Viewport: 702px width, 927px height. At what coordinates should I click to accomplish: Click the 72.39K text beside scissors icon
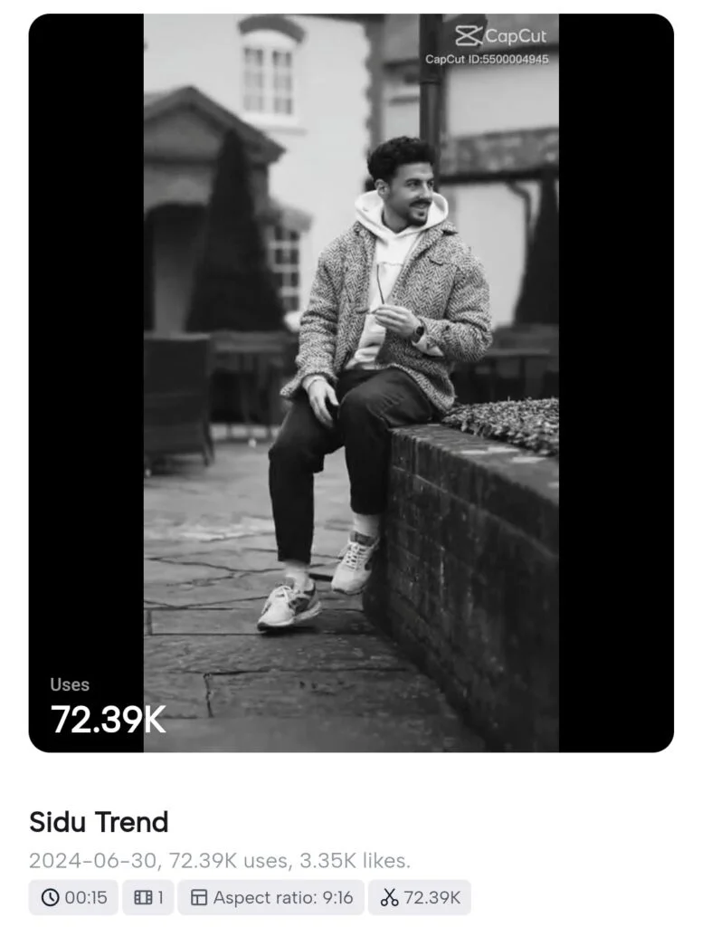432,897
